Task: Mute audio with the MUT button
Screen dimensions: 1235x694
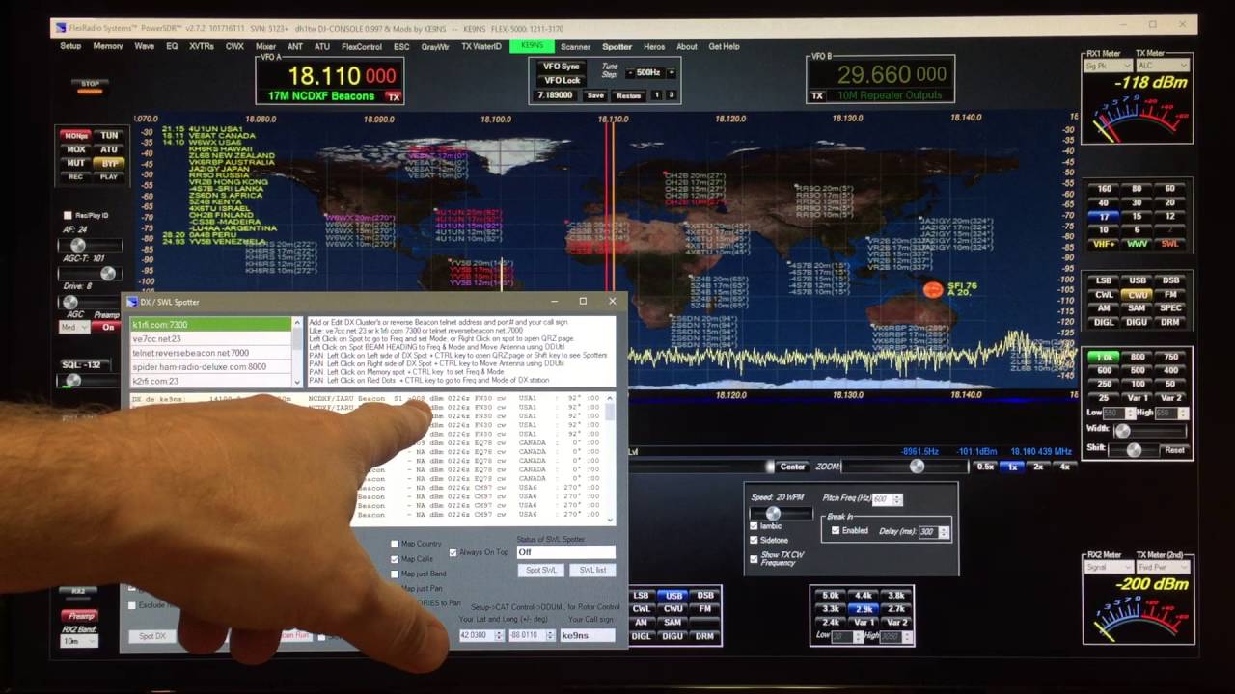Action: [x=76, y=163]
